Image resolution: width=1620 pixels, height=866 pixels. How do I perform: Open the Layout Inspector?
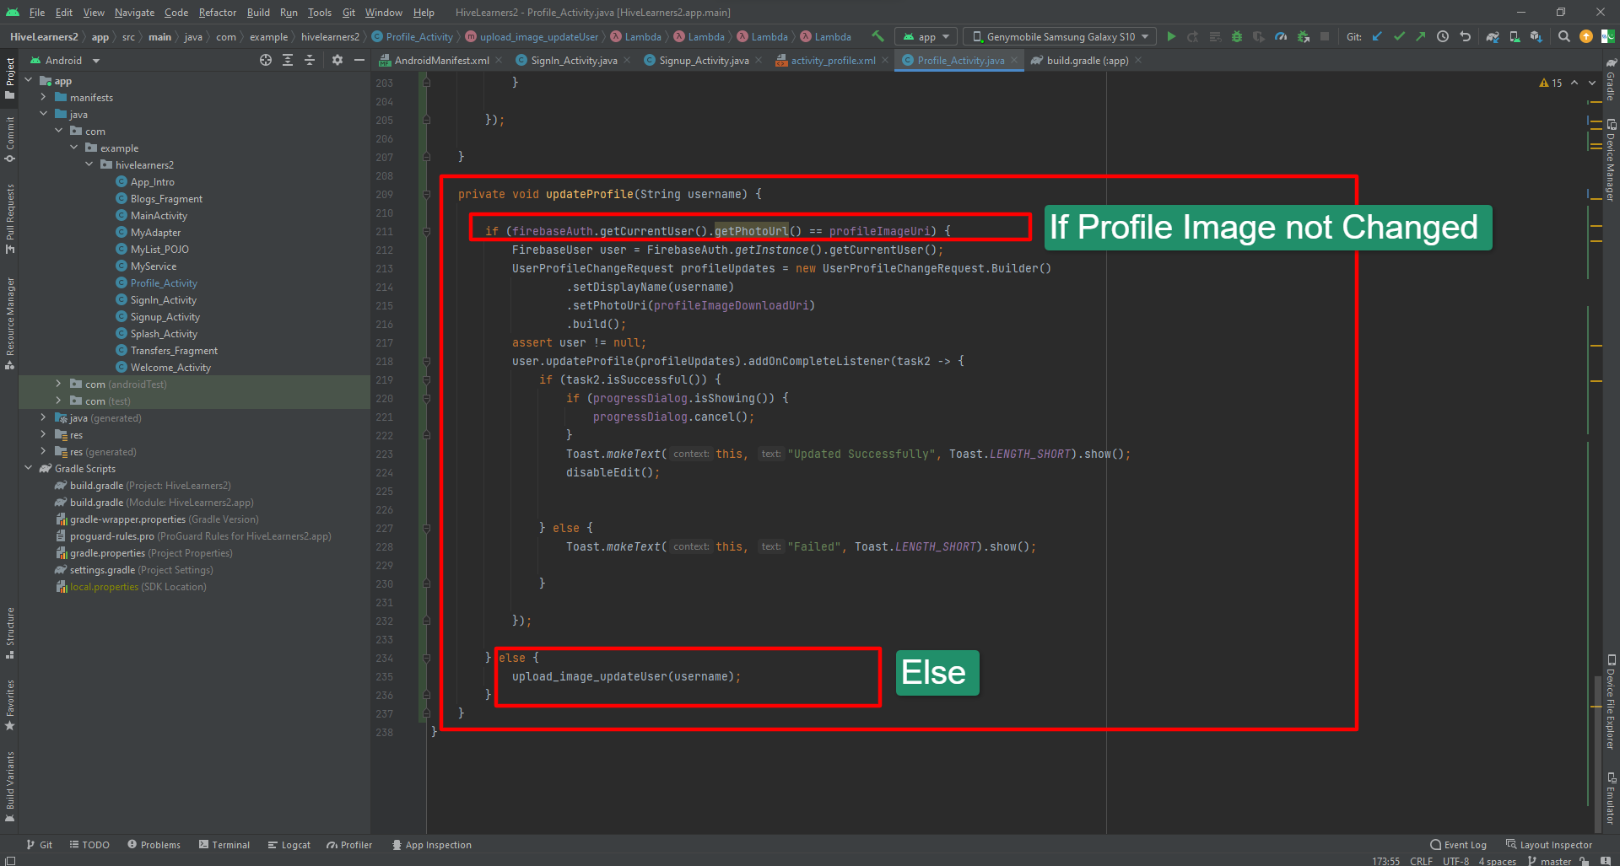1549,844
